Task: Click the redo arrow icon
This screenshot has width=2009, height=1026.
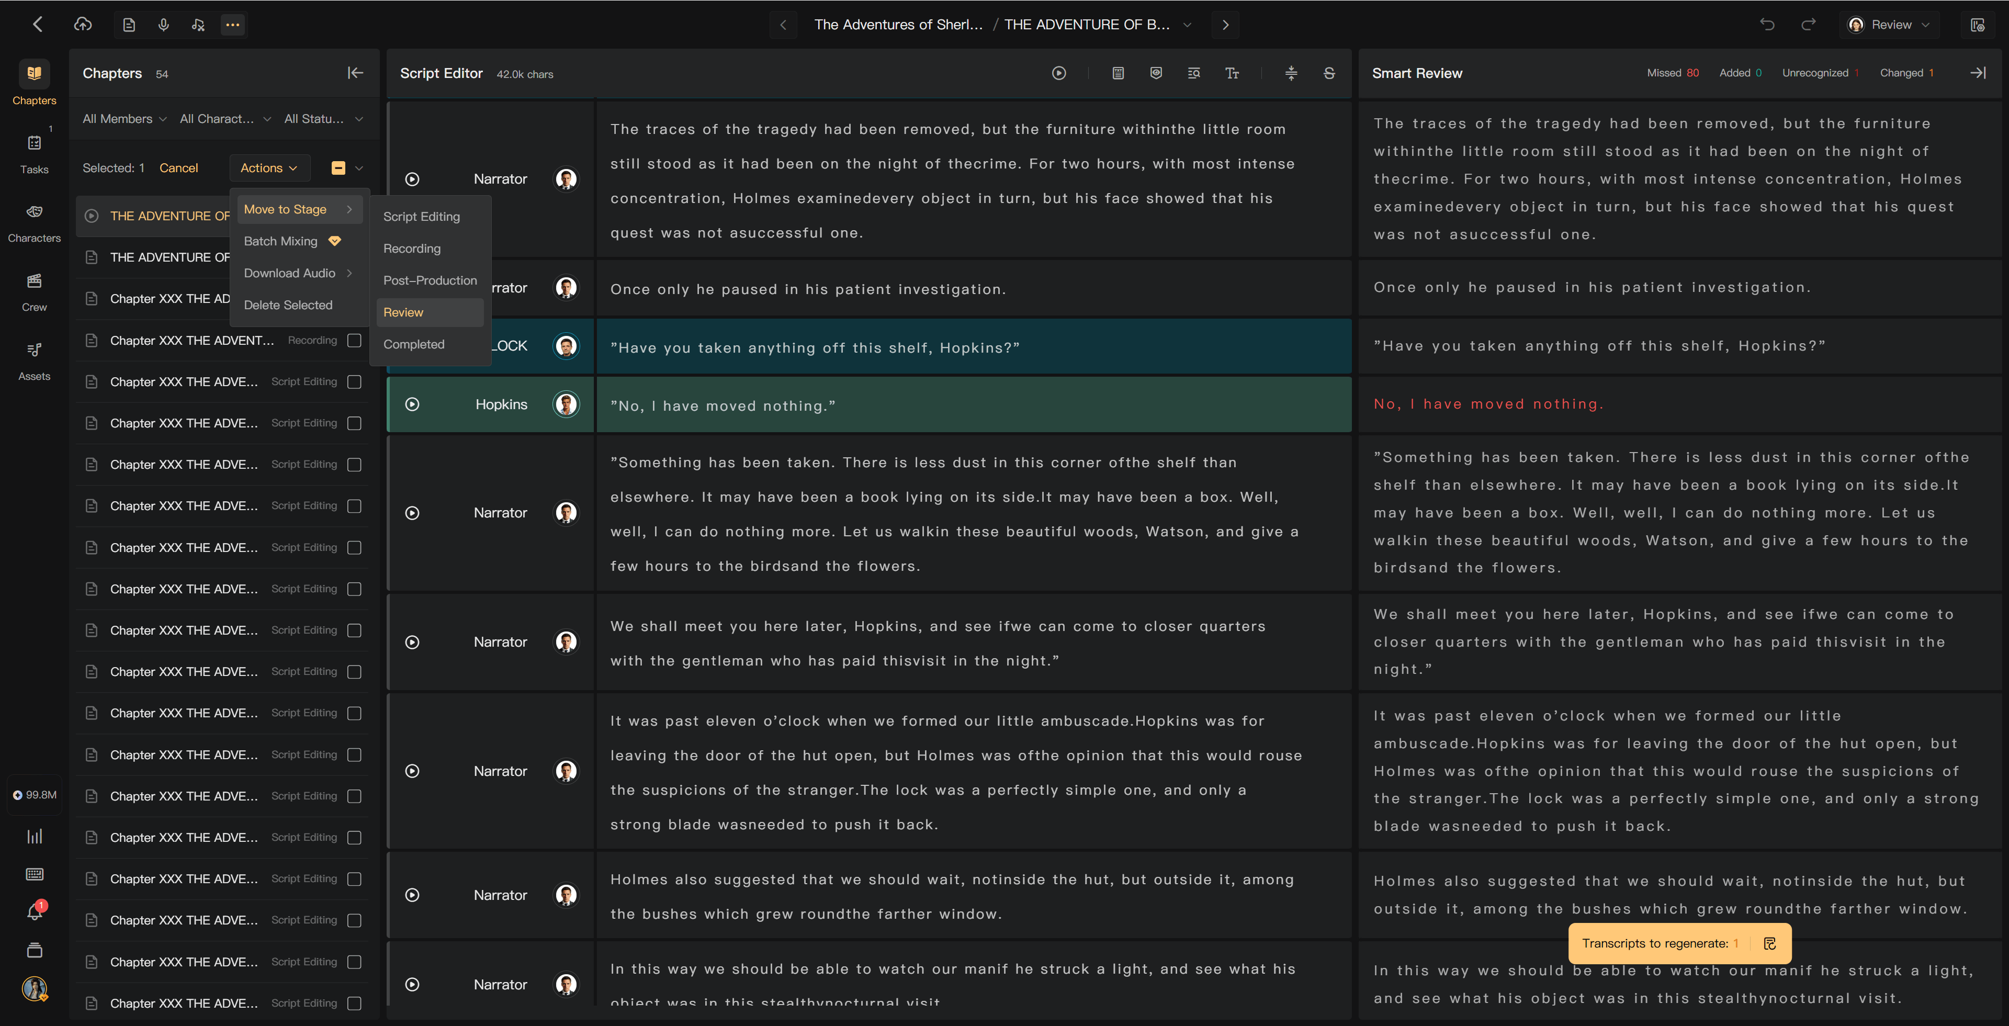Action: coord(1808,25)
